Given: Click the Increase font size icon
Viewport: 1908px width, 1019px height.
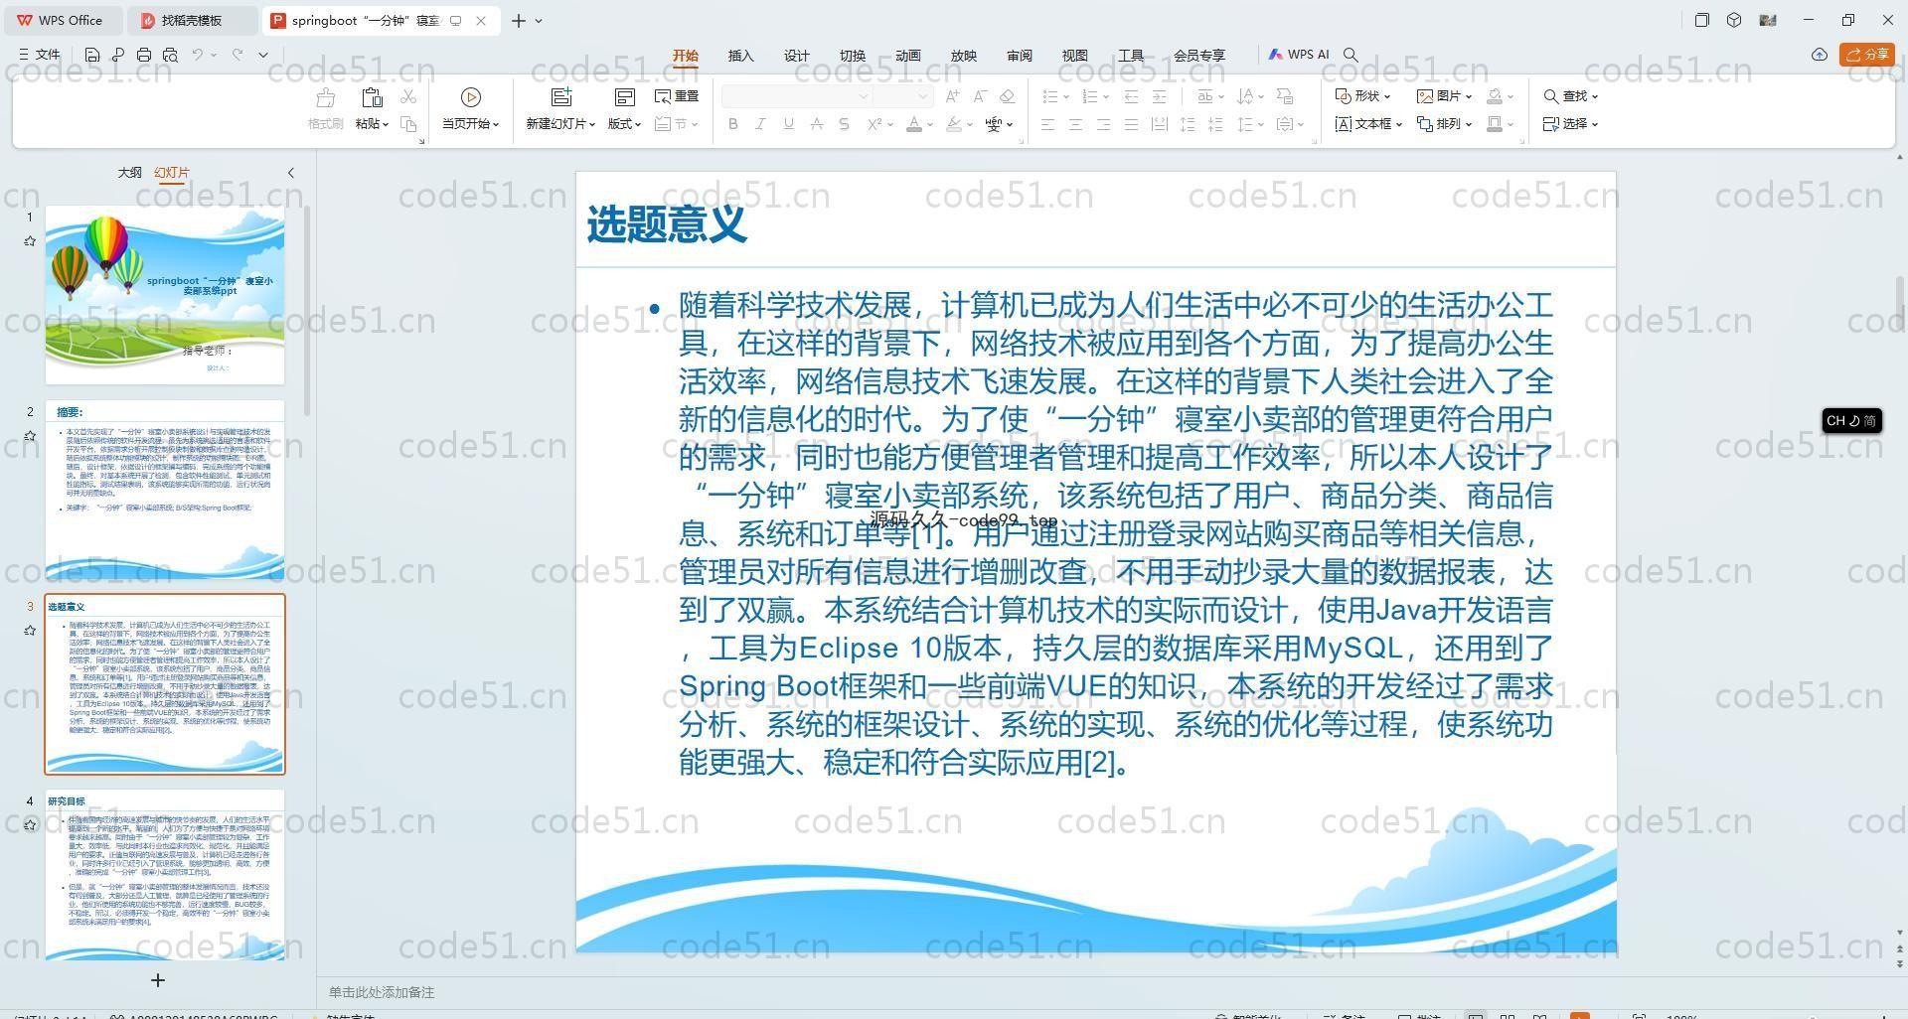Looking at the screenshot, I should [952, 96].
